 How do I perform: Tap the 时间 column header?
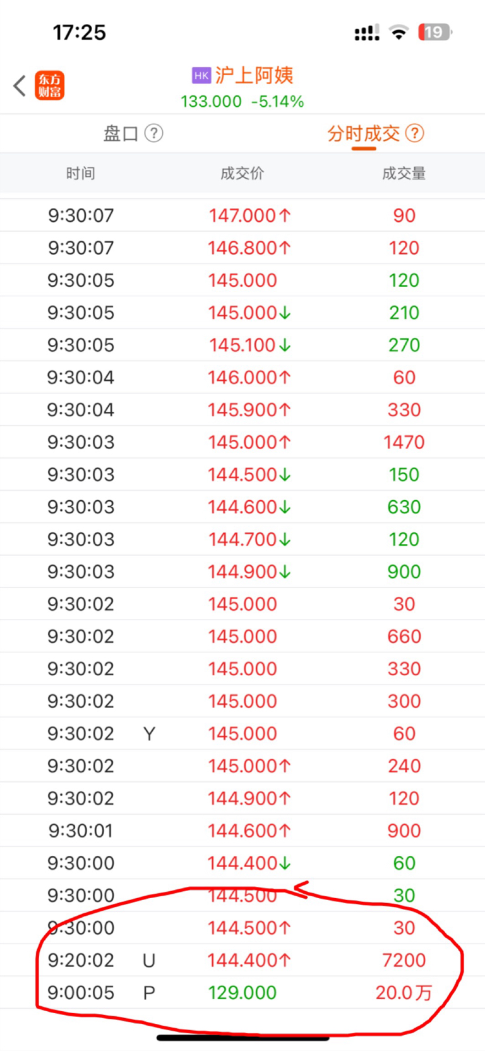pyautogui.click(x=81, y=173)
